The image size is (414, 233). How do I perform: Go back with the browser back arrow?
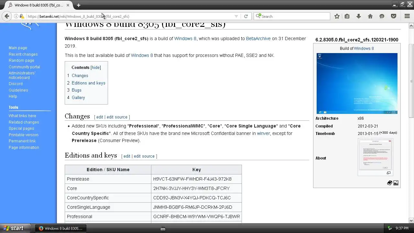coord(7,16)
